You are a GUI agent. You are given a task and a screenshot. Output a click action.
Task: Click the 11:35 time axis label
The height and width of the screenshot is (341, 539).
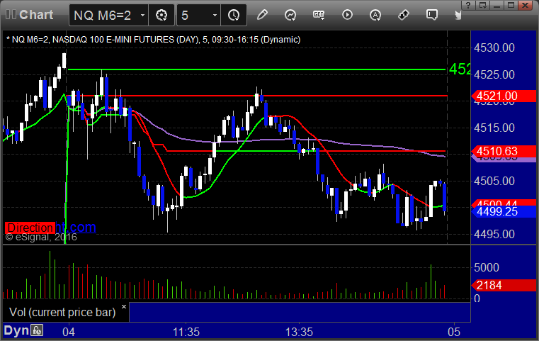pos(186,332)
